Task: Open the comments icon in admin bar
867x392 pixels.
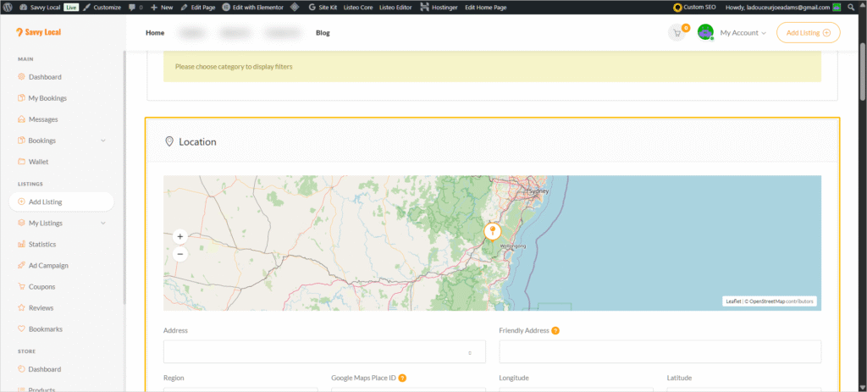Action: (x=133, y=7)
